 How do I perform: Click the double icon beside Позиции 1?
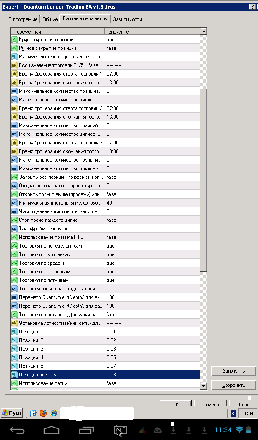pyautogui.click(x=15, y=332)
